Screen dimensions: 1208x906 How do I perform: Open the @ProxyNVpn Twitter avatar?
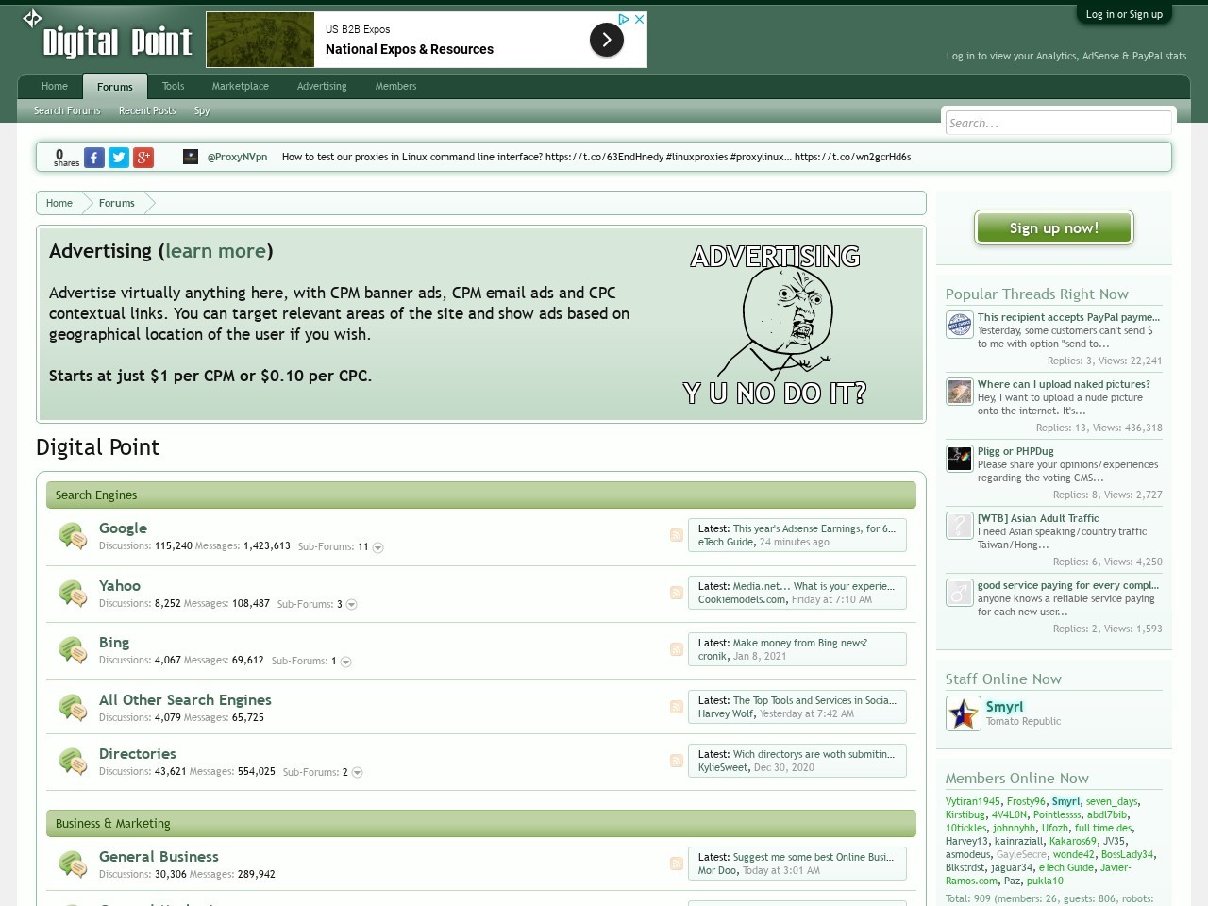[x=191, y=157]
